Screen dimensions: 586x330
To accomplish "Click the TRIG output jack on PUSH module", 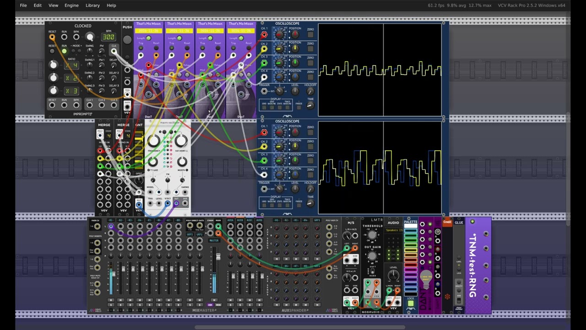I will coord(127,94).
